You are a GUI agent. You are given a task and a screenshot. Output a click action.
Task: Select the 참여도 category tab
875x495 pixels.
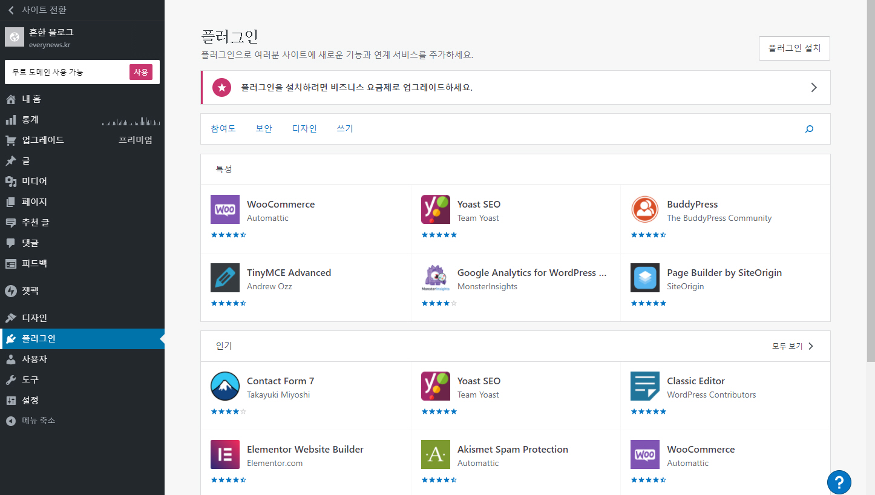[223, 129]
